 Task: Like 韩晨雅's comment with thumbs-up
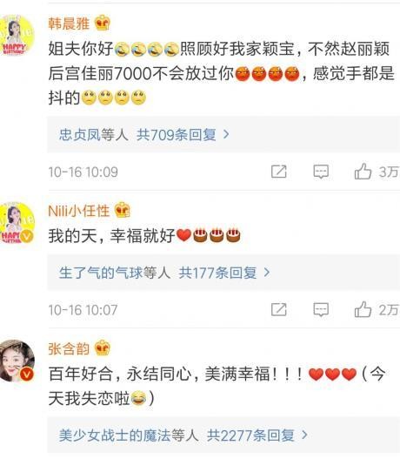point(363,172)
